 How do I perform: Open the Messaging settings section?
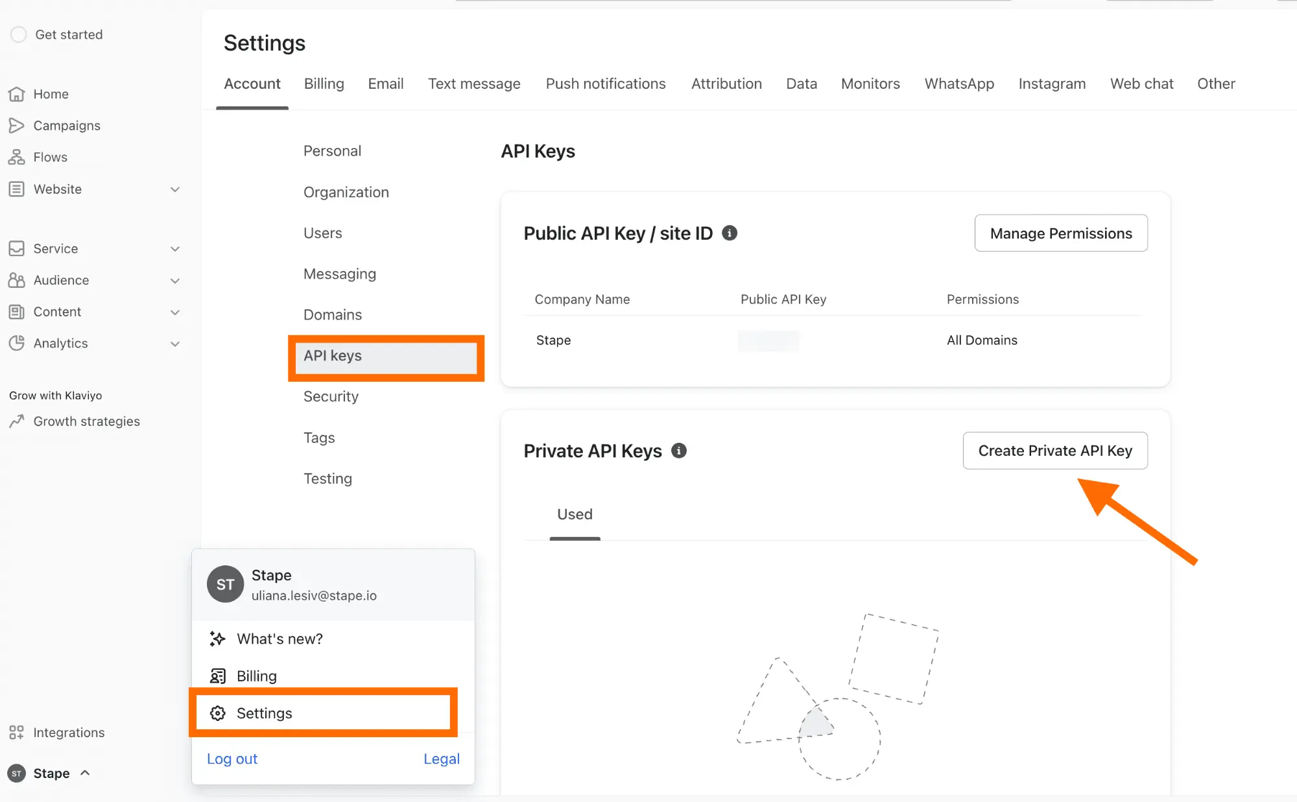click(340, 274)
